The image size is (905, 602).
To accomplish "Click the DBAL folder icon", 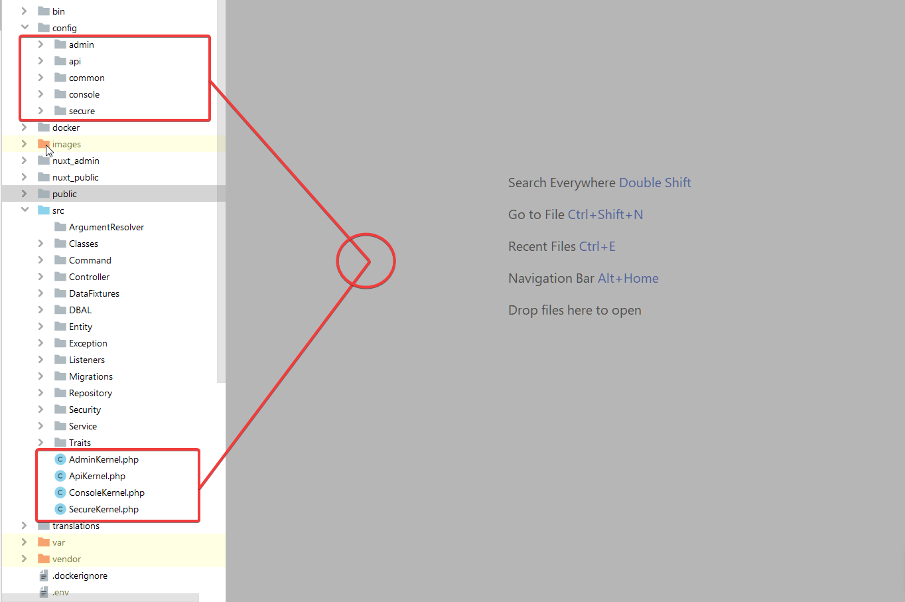I will coord(60,310).
